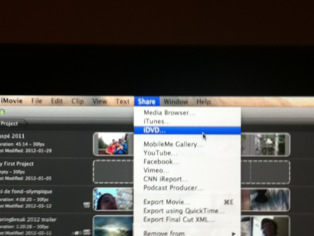Open the iMovie application menu
The image size is (314, 236).
[12, 101]
